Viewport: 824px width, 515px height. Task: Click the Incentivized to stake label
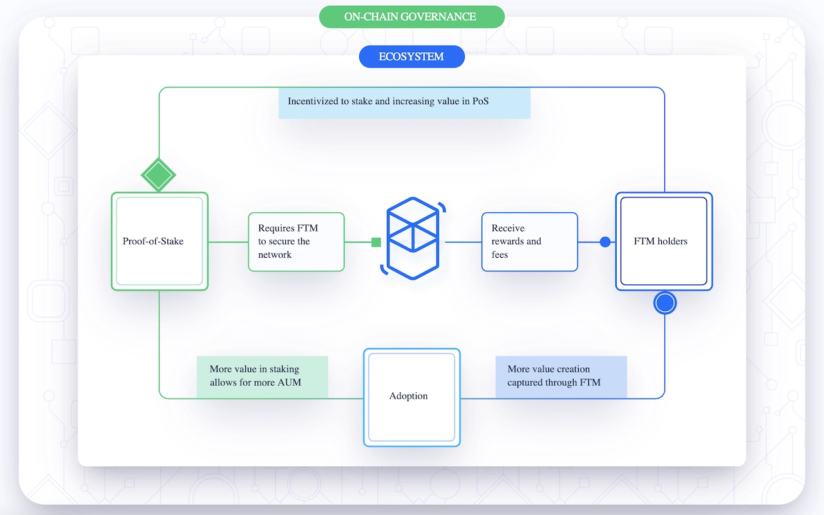pos(404,103)
